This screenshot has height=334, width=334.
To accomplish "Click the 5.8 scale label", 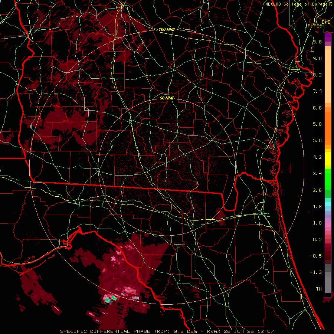I will click(317, 124).
